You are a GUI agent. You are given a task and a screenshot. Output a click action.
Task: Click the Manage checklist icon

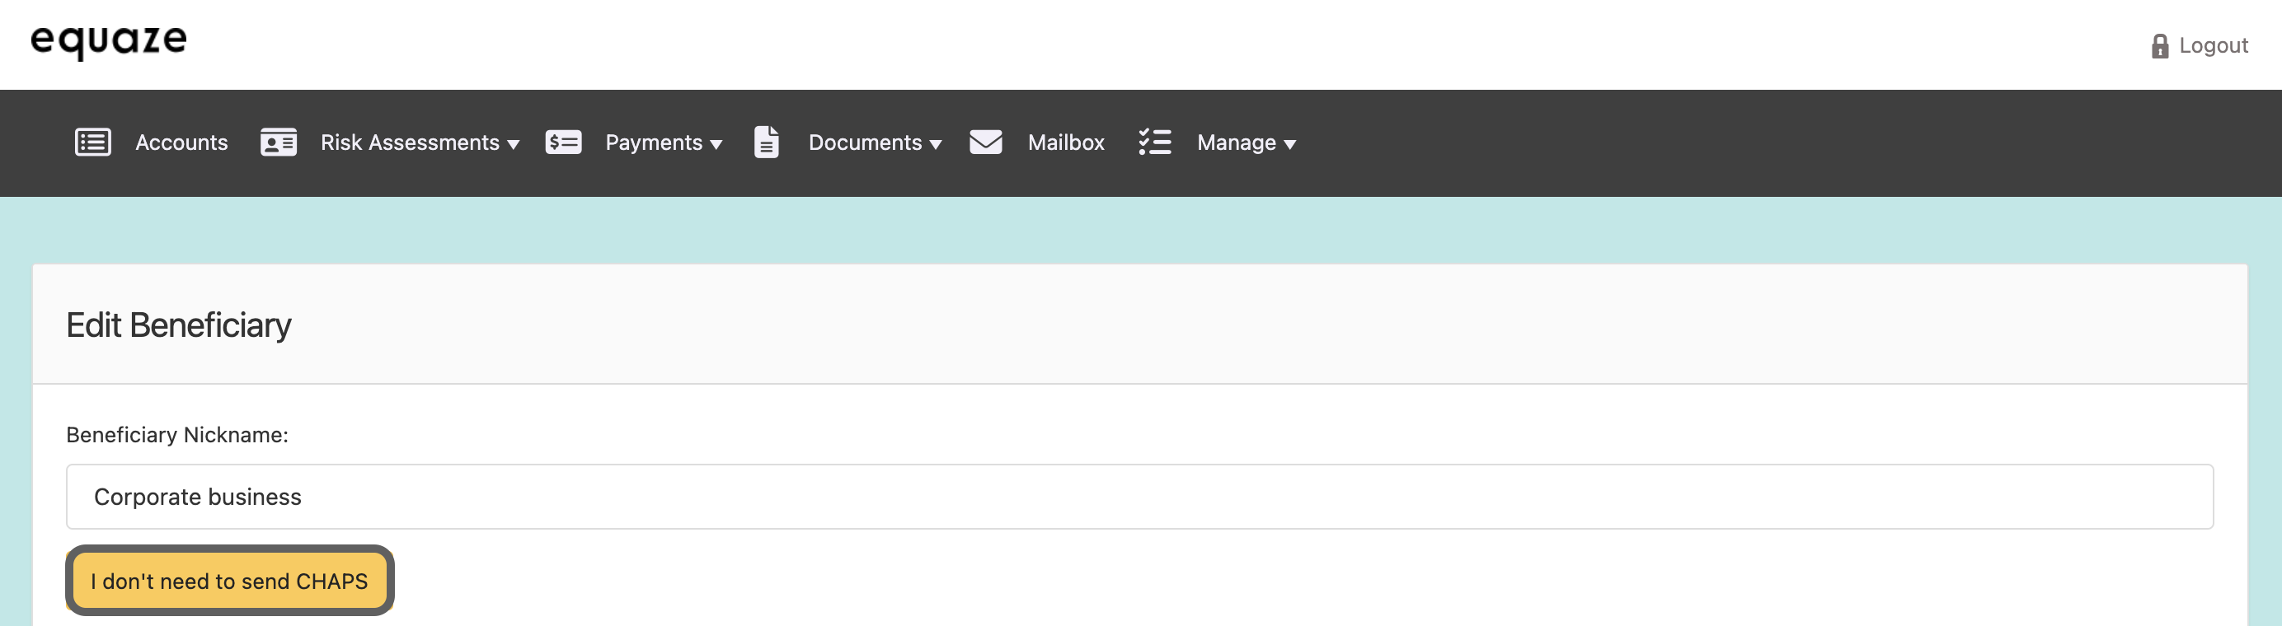1154,142
